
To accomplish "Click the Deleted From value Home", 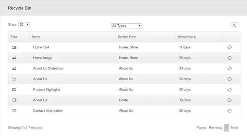I will click(x=123, y=100).
